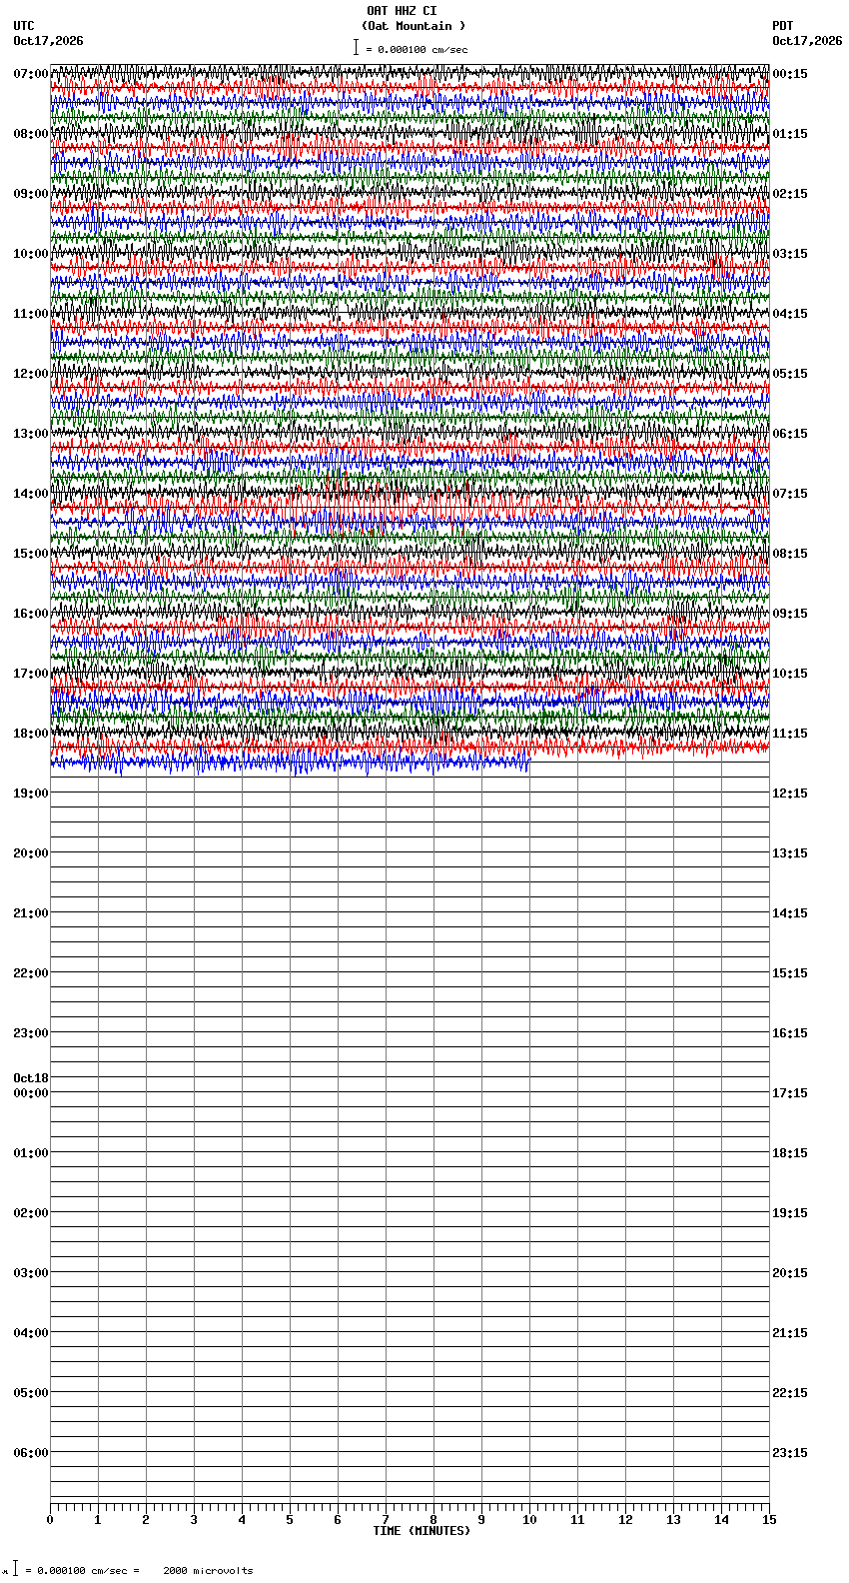This screenshot has height=1583, width=849.
Task: Click the '17:00' UTC time label
Action: (31, 674)
